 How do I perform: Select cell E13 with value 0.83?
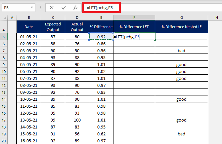coord(101,92)
